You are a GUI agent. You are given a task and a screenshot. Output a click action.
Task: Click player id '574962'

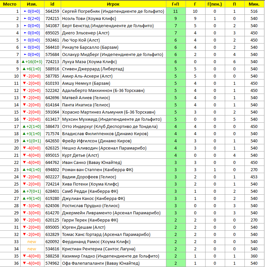point(52,263)
